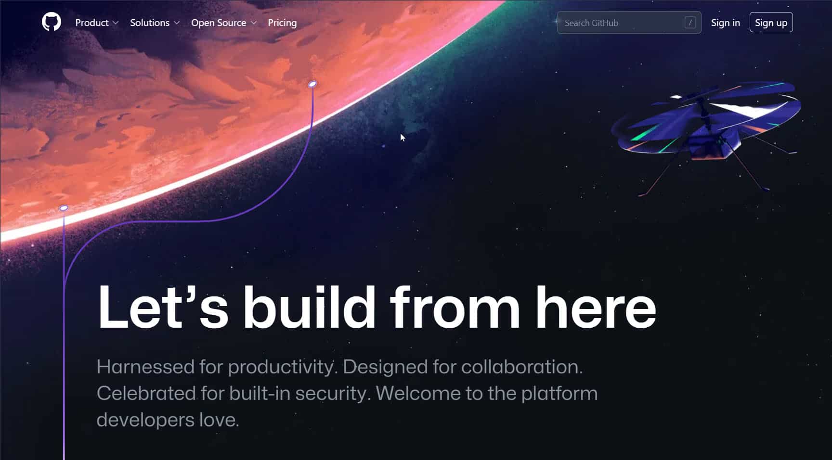Go to the Pricing page
This screenshot has height=460, width=832.
[x=282, y=23]
